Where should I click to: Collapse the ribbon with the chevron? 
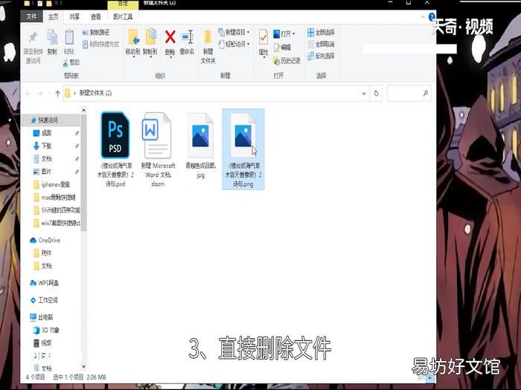click(x=423, y=16)
